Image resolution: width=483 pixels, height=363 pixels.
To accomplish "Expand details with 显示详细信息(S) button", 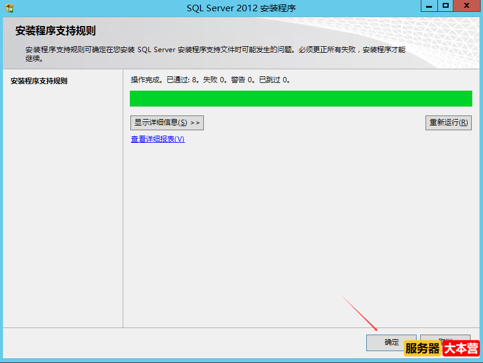I will (167, 123).
